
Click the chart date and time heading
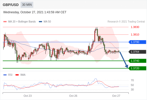tap(35, 12)
